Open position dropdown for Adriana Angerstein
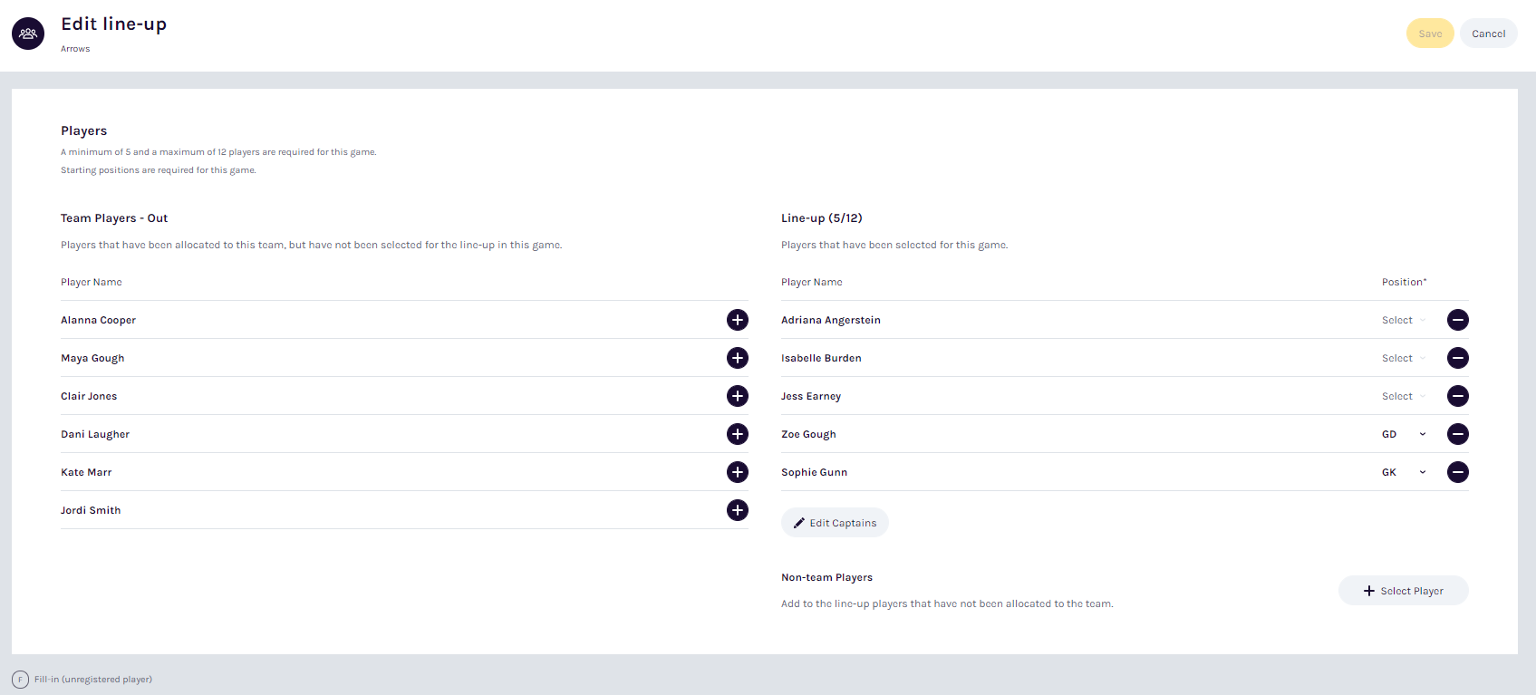This screenshot has width=1536, height=695. pos(1404,320)
